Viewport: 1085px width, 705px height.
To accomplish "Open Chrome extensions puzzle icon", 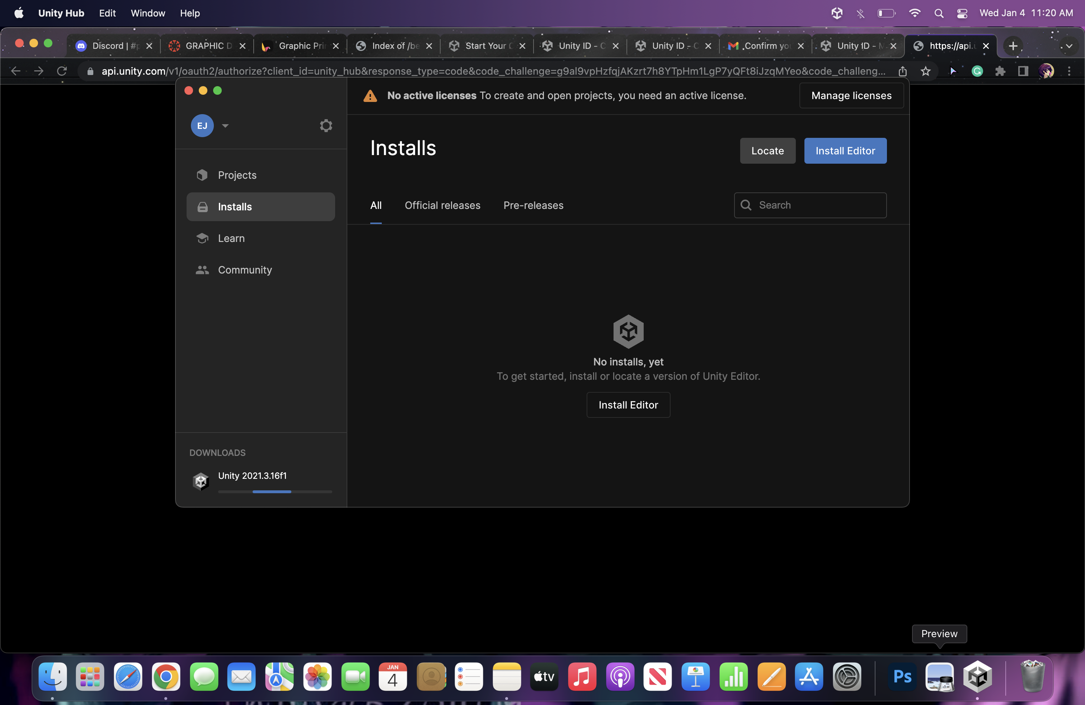I will click(x=1000, y=71).
